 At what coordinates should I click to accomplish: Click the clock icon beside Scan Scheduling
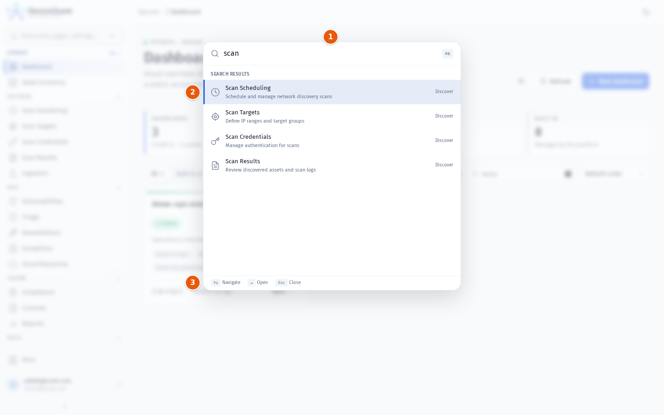215,92
